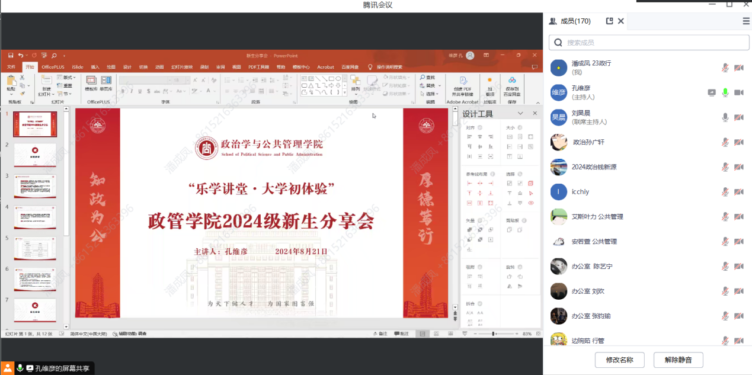Click the screen-share icon beside 孔维彦

coord(712,92)
